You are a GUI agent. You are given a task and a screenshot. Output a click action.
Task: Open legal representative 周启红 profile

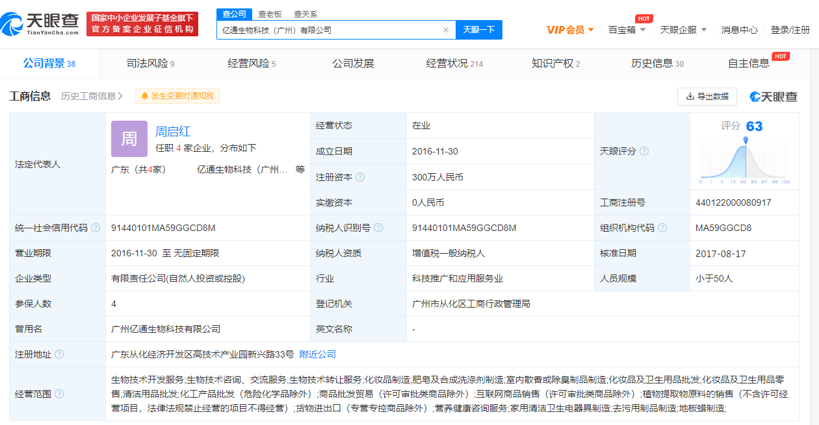pyautogui.click(x=173, y=131)
